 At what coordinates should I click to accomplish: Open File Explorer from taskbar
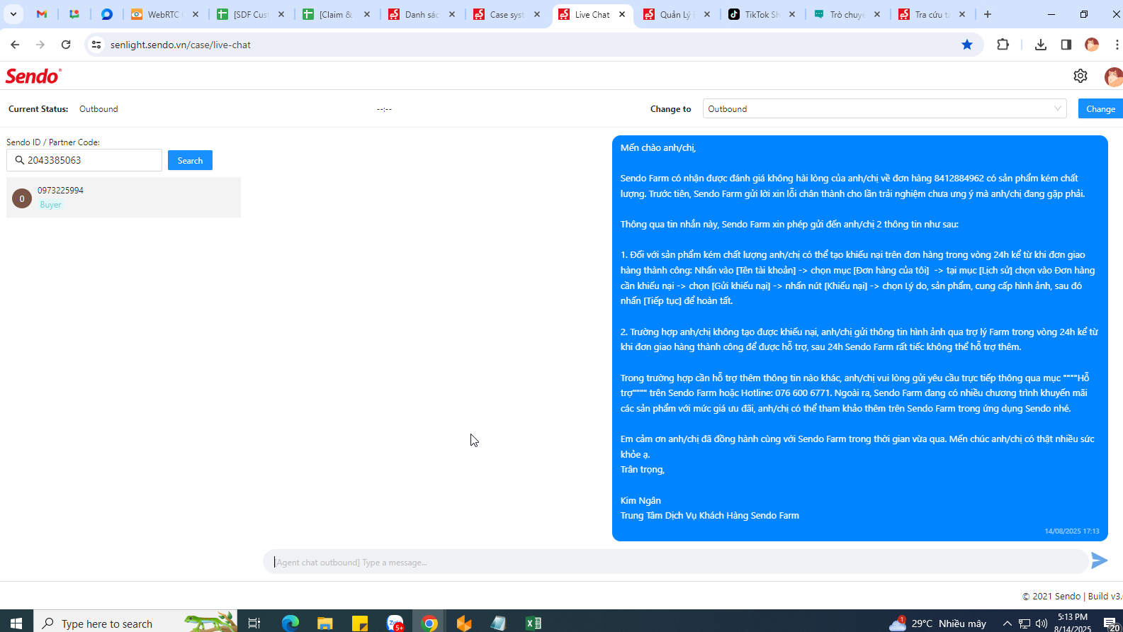[325, 623]
